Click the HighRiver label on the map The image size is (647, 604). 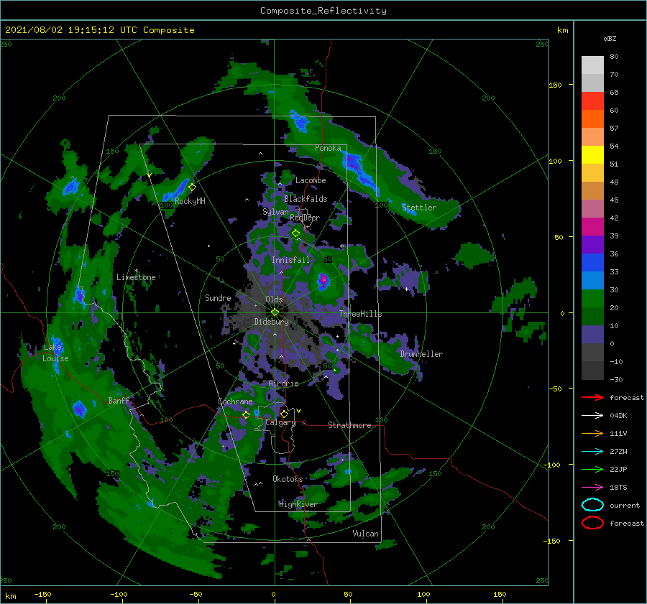[x=298, y=504]
